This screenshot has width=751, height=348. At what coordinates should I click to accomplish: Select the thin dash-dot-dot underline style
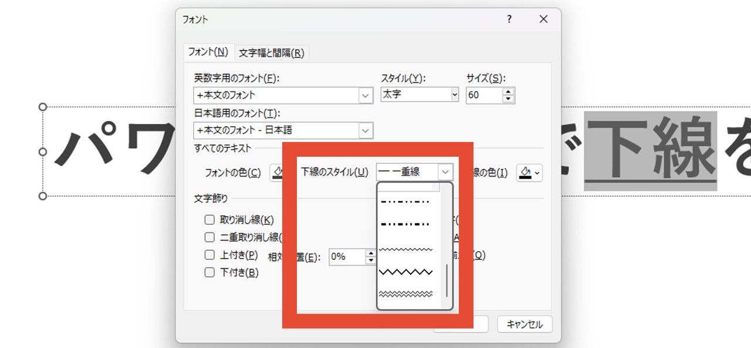[406, 202]
